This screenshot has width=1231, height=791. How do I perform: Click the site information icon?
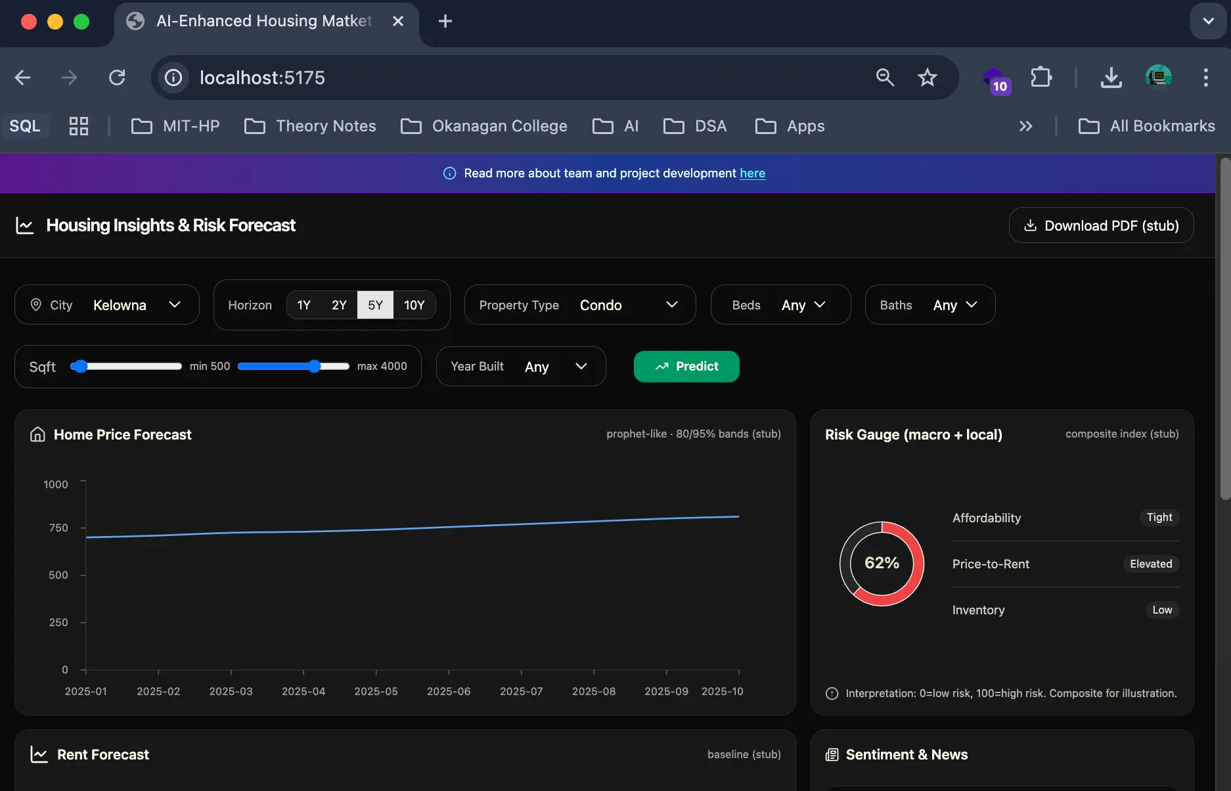click(173, 78)
